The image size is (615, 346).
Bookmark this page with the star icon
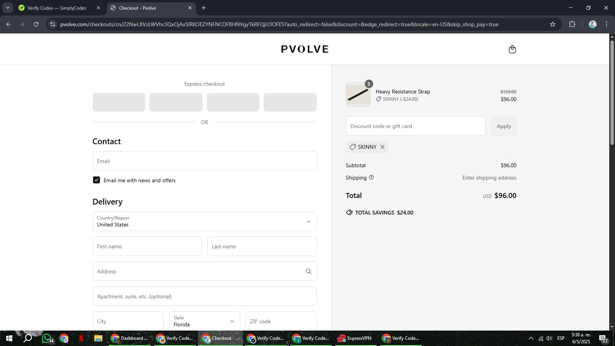553,24
